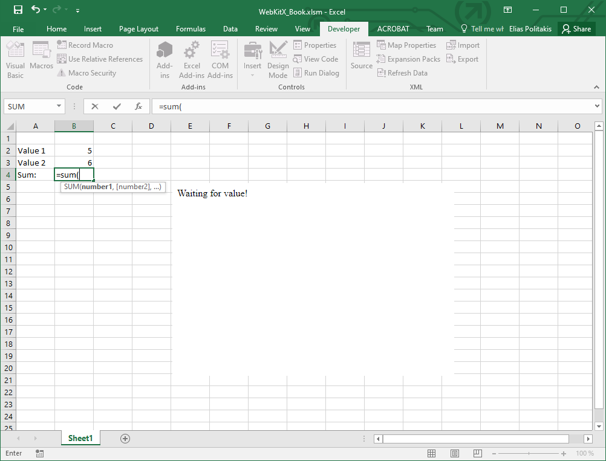This screenshot has width=606, height=461.
Task: Select column D header
Action: tap(151, 126)
